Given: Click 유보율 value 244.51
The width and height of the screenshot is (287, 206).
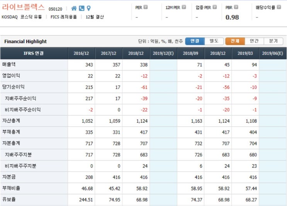Looking at the screenshot, I should click(x=86, y=200).
